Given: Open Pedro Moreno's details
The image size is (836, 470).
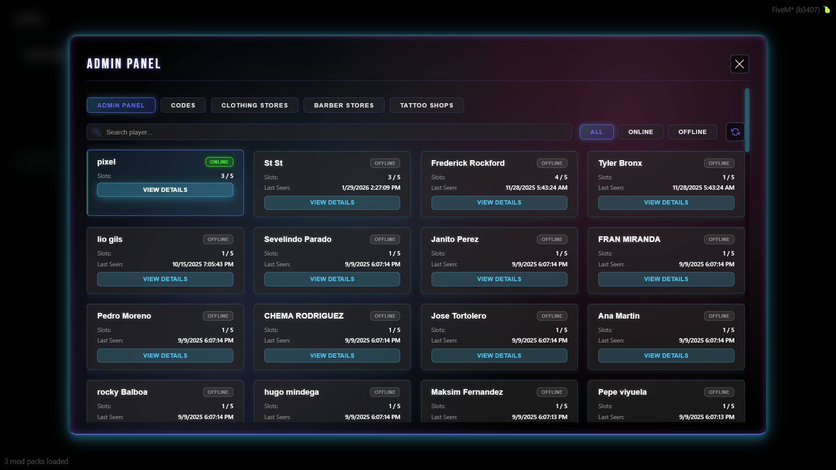Looking at the screenshot, I should pos(165,356).
